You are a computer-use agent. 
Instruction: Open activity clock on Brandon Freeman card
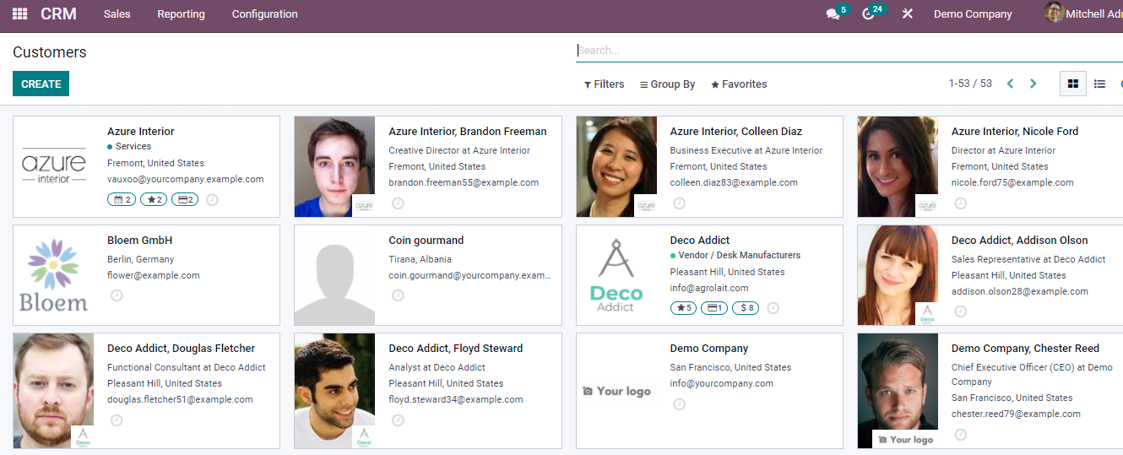(398, 203)
